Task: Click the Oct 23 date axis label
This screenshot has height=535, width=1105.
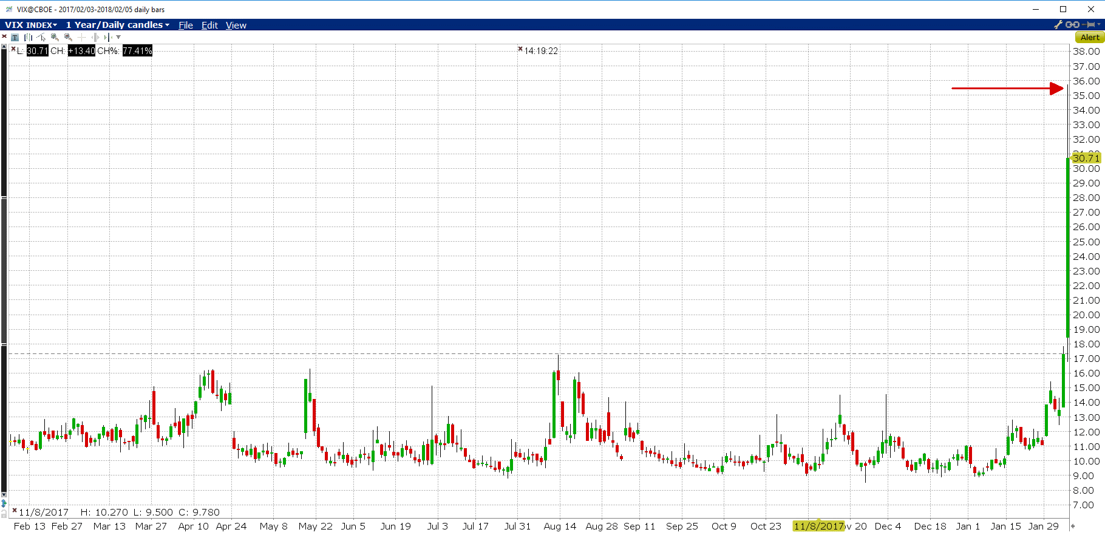Action: point(766,526)
